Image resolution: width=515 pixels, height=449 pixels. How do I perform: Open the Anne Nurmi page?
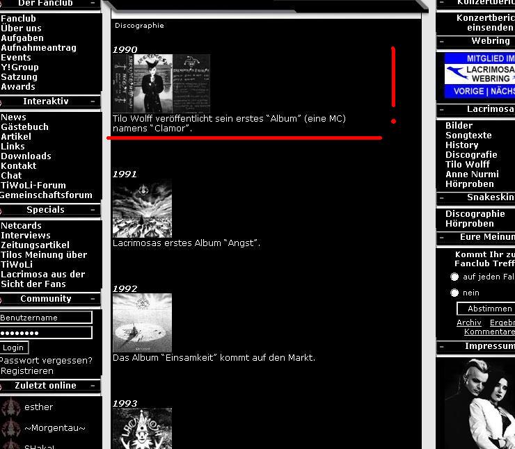click(472, 174)
